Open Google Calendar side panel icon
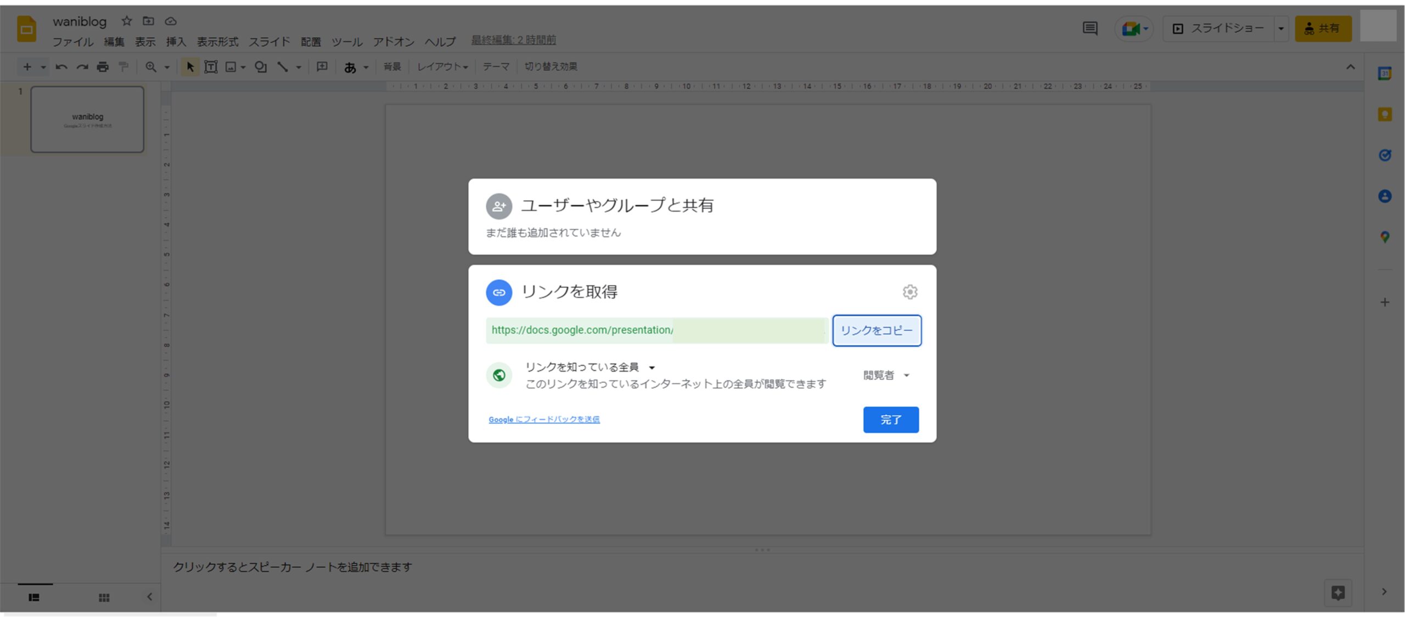The width and height of the screenshot is (1405, 617). click(1385, 73)
